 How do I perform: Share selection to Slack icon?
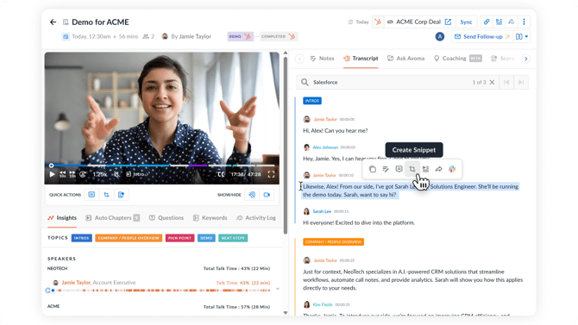point(452,169)
